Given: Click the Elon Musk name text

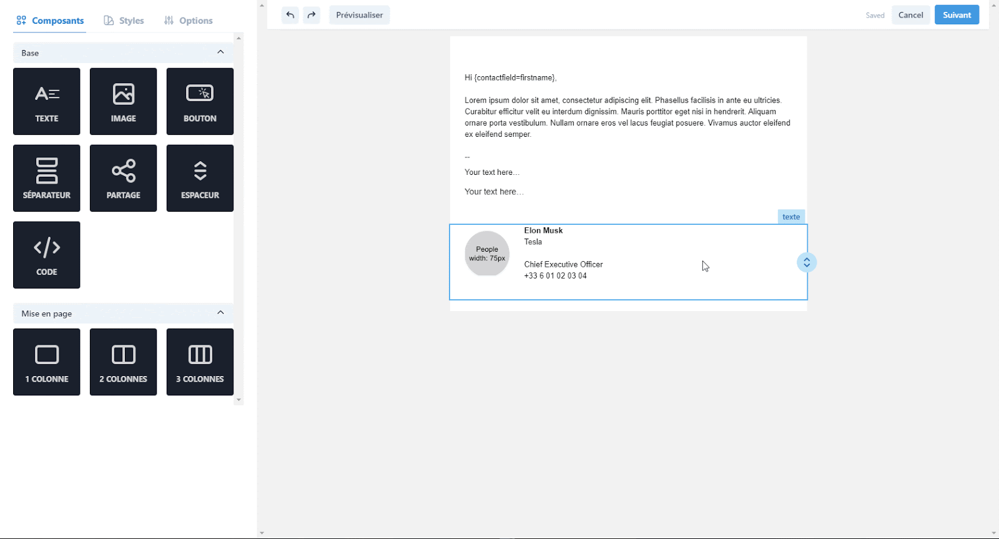Looking at the screenshot, I should [543, 230].
